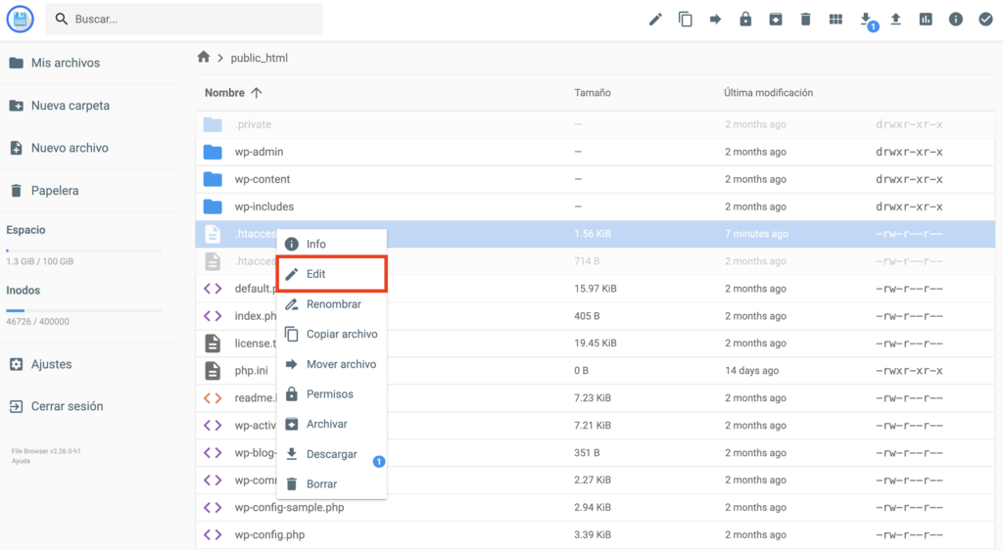The width and height of the screenshot is (1003, 550).
Task: Click the trash delete icon in top toolbar
Action: pos(805,20)
